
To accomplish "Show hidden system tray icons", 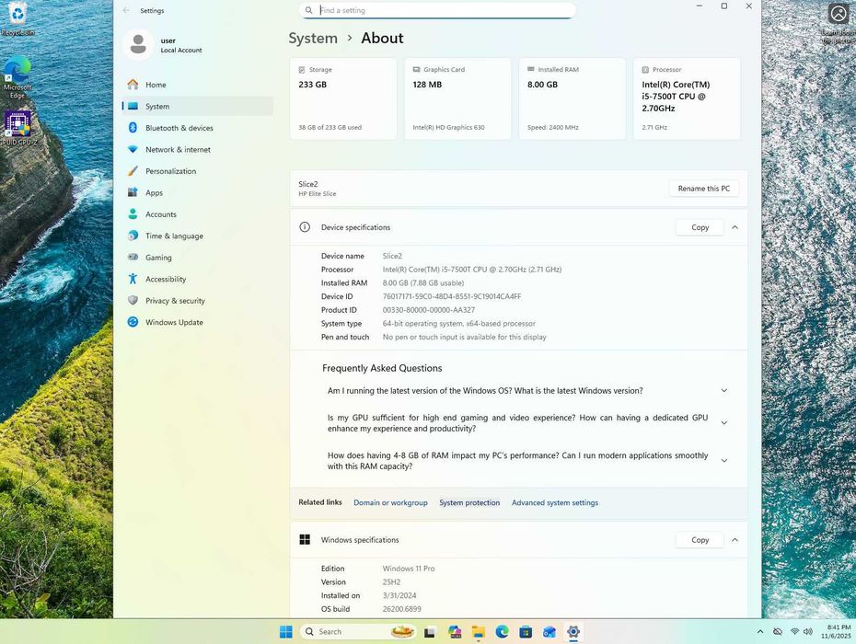I will (760, 631).
